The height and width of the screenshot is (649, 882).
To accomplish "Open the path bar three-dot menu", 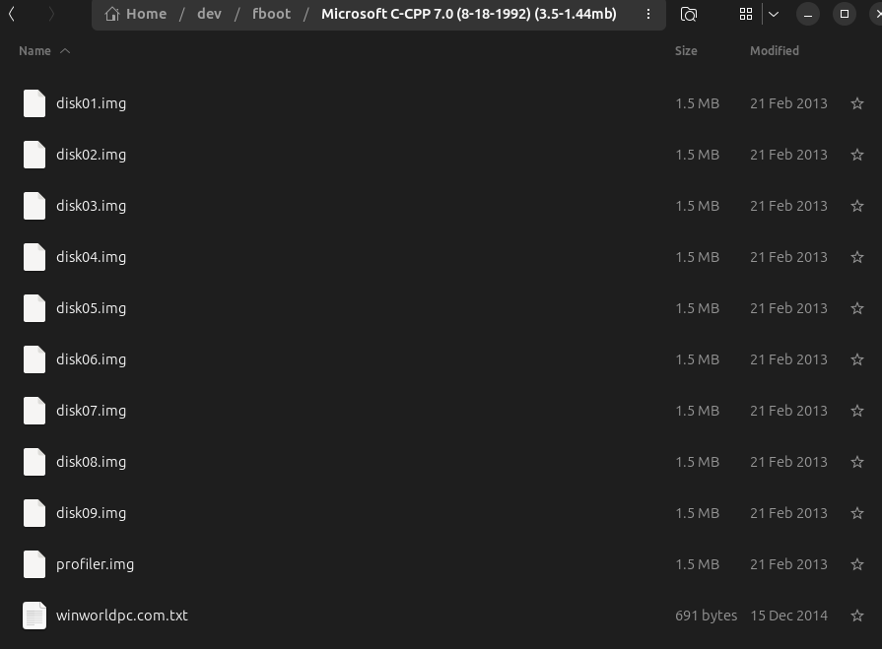I will (x=648, y=14).
